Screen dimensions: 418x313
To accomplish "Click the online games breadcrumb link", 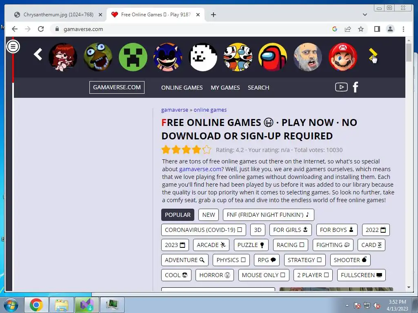I will (x=210, y=110).
